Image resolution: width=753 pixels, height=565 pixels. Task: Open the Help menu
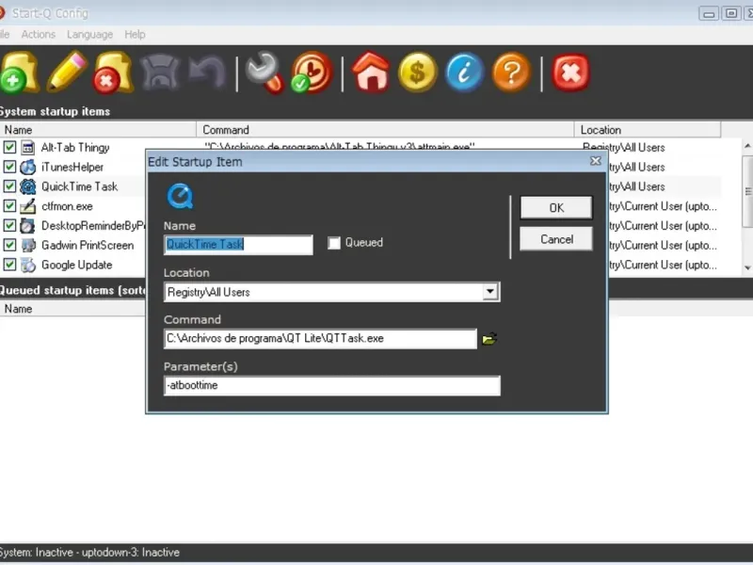coord(135,35)
